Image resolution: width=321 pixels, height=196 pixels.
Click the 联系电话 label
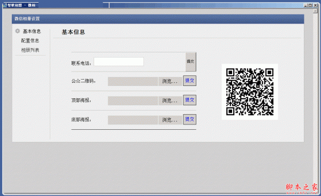click(x=81, y=64)
